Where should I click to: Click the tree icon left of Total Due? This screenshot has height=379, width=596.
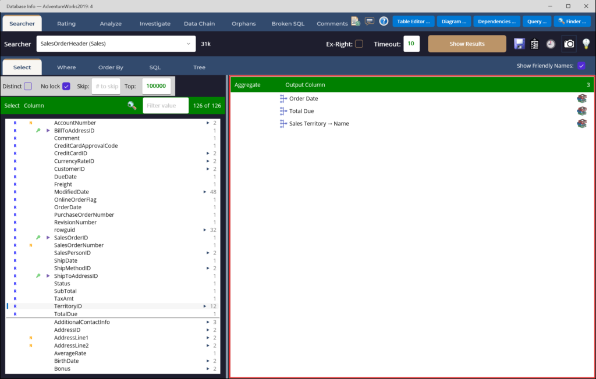point(283,111)
